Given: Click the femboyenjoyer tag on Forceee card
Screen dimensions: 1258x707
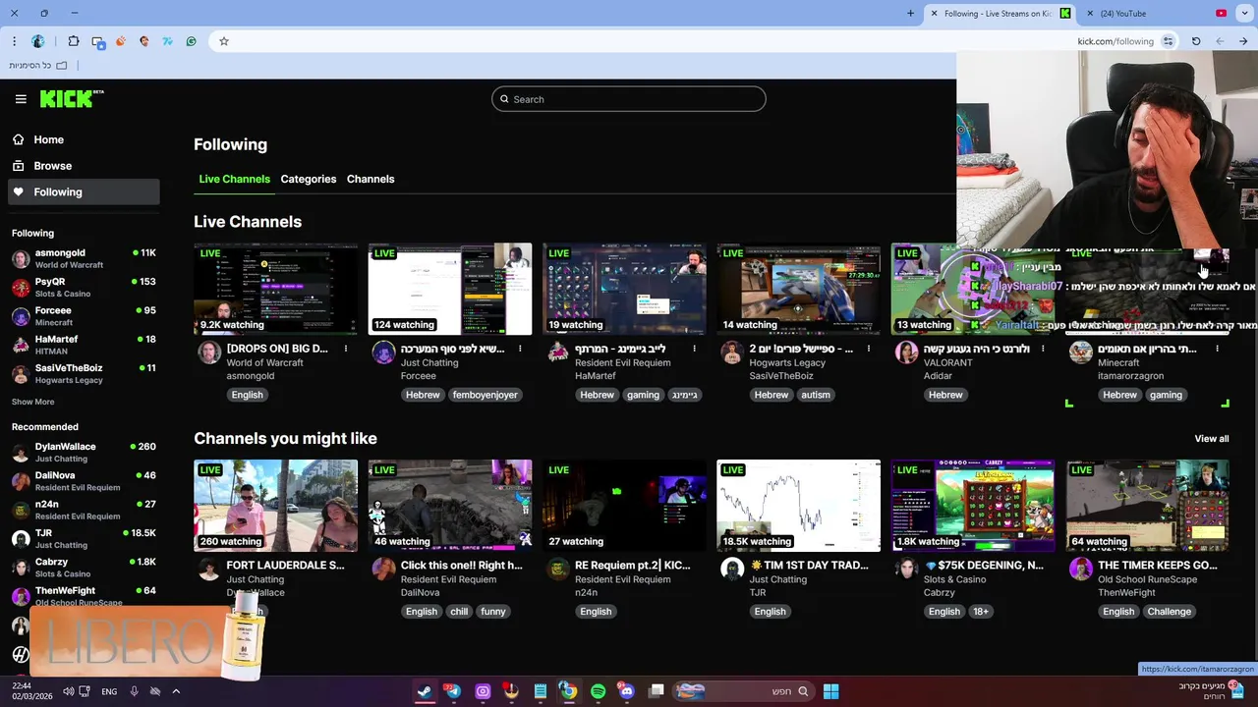Looking at the screenshot, I should tap(486, 395).
